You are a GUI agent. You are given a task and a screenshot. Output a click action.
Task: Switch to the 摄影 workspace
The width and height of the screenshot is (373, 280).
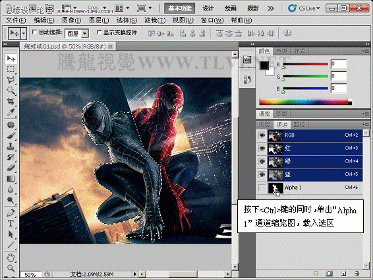[x=252, y=9]
